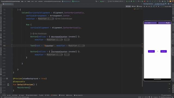Image resolution: width=174 pixels, height=98 pixels.
Task: Toggle fold marker at line 93 gutter
Action: coord(12,45)
